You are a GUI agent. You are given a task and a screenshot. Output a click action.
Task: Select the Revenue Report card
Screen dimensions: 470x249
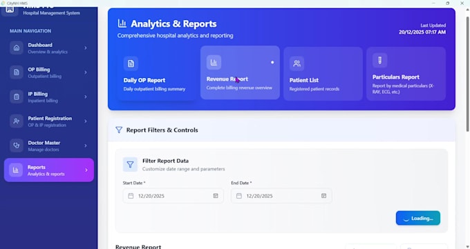pyautogui.click(x=240, y=72)
